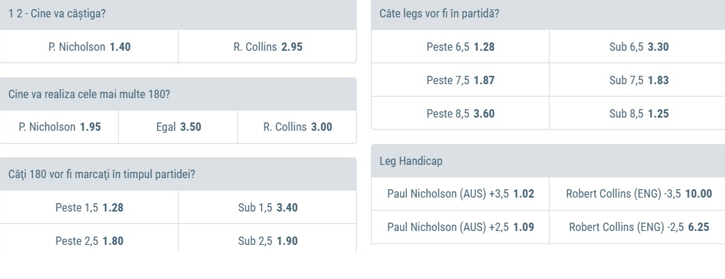Collapse the 'Câte legs vor fi în partidă?' section
This screenshot has width=725, height=279.
(x=548, y=13)
